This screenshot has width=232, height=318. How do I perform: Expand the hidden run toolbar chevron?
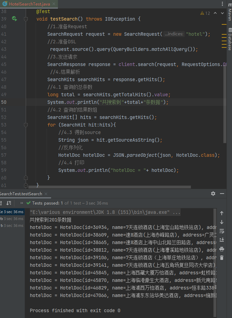click(x=22, y=203)
